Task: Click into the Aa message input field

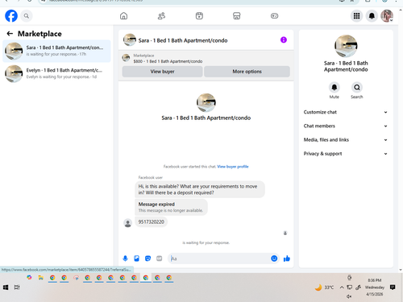Action: tap(219, 259)
